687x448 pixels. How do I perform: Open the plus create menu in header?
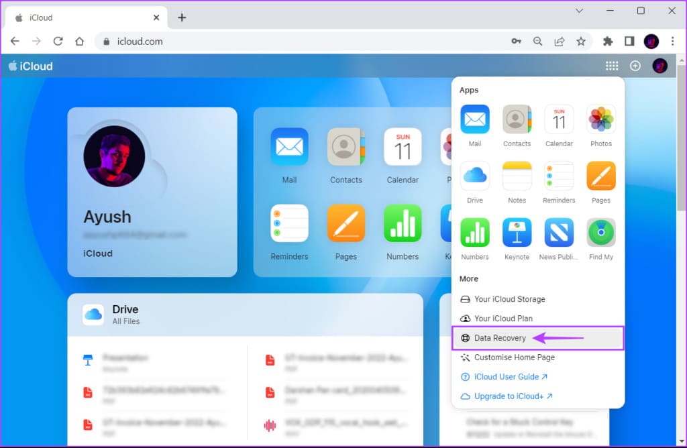click(635, 66)
